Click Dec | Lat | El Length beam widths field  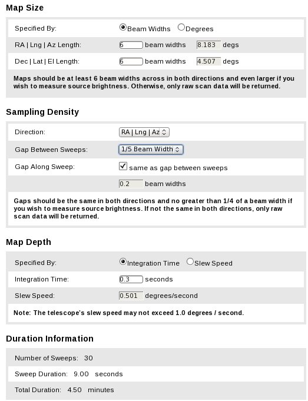[x=131, y=61]
